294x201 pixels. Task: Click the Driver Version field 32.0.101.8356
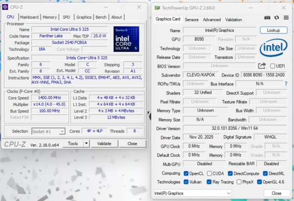[x=235, y=128]
